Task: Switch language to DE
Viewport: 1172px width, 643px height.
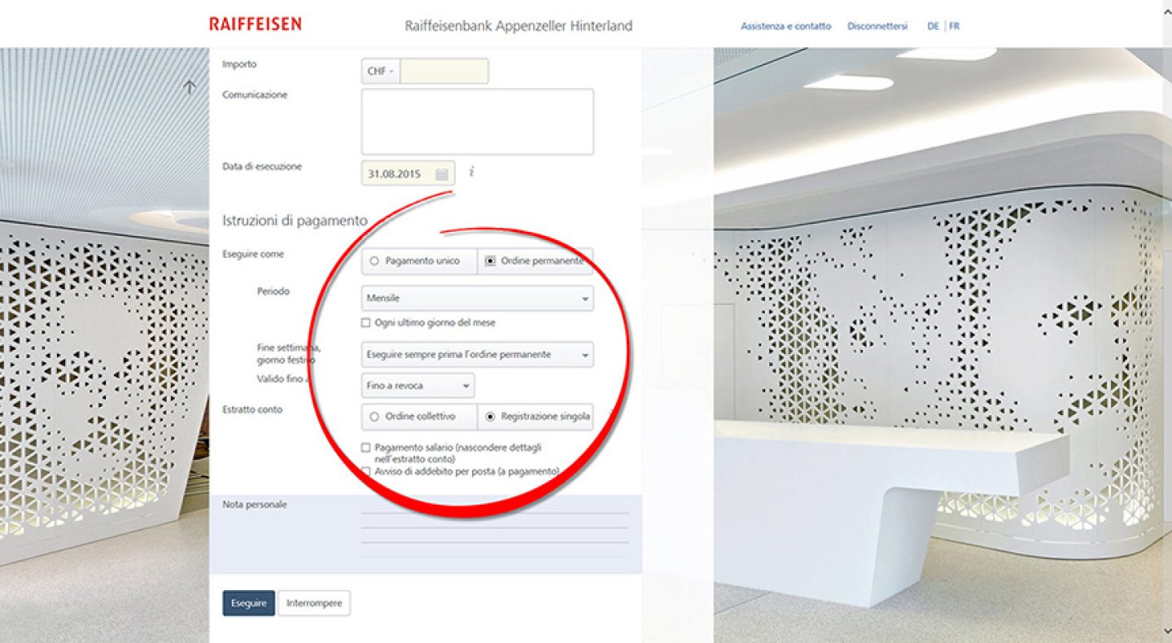Action: 933,26
